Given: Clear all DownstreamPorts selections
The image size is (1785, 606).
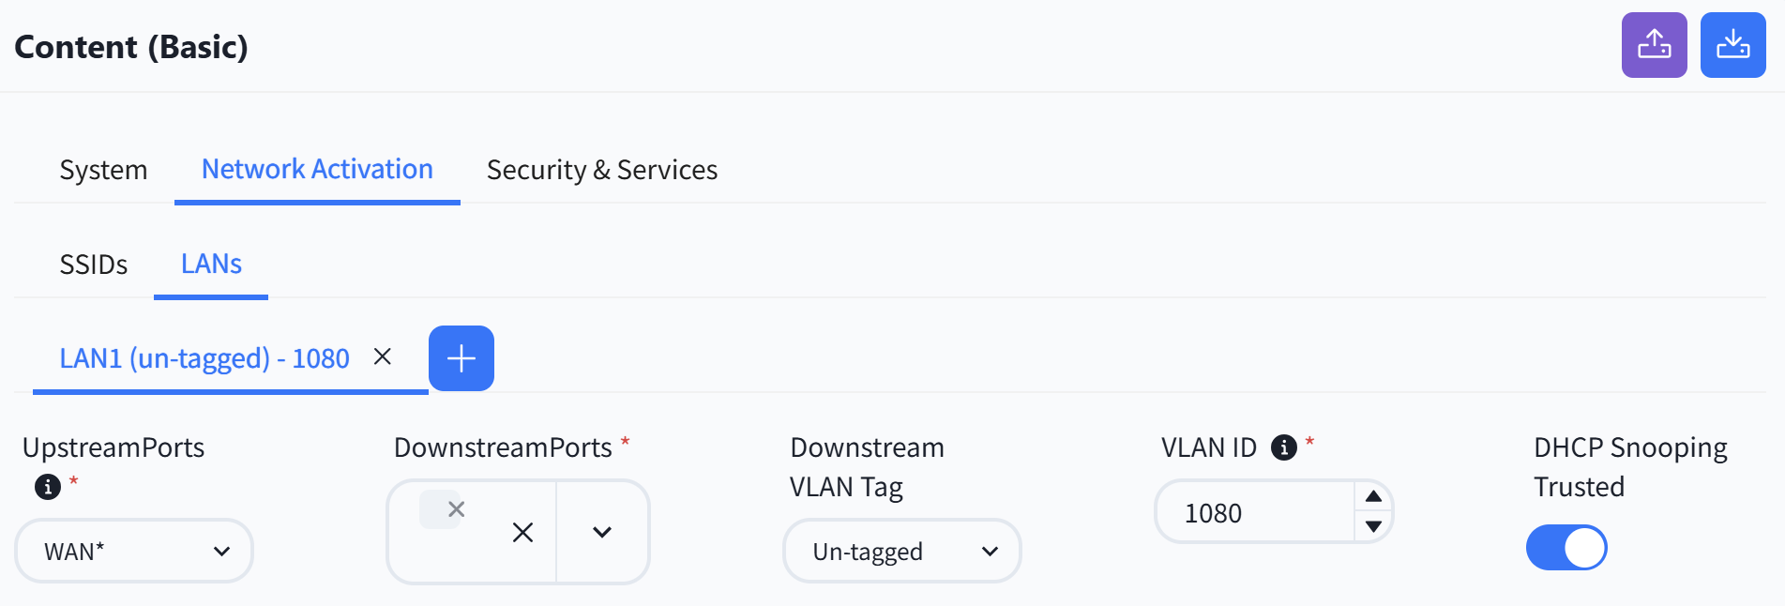Looking at the screenshot, I should click(523, 533).
